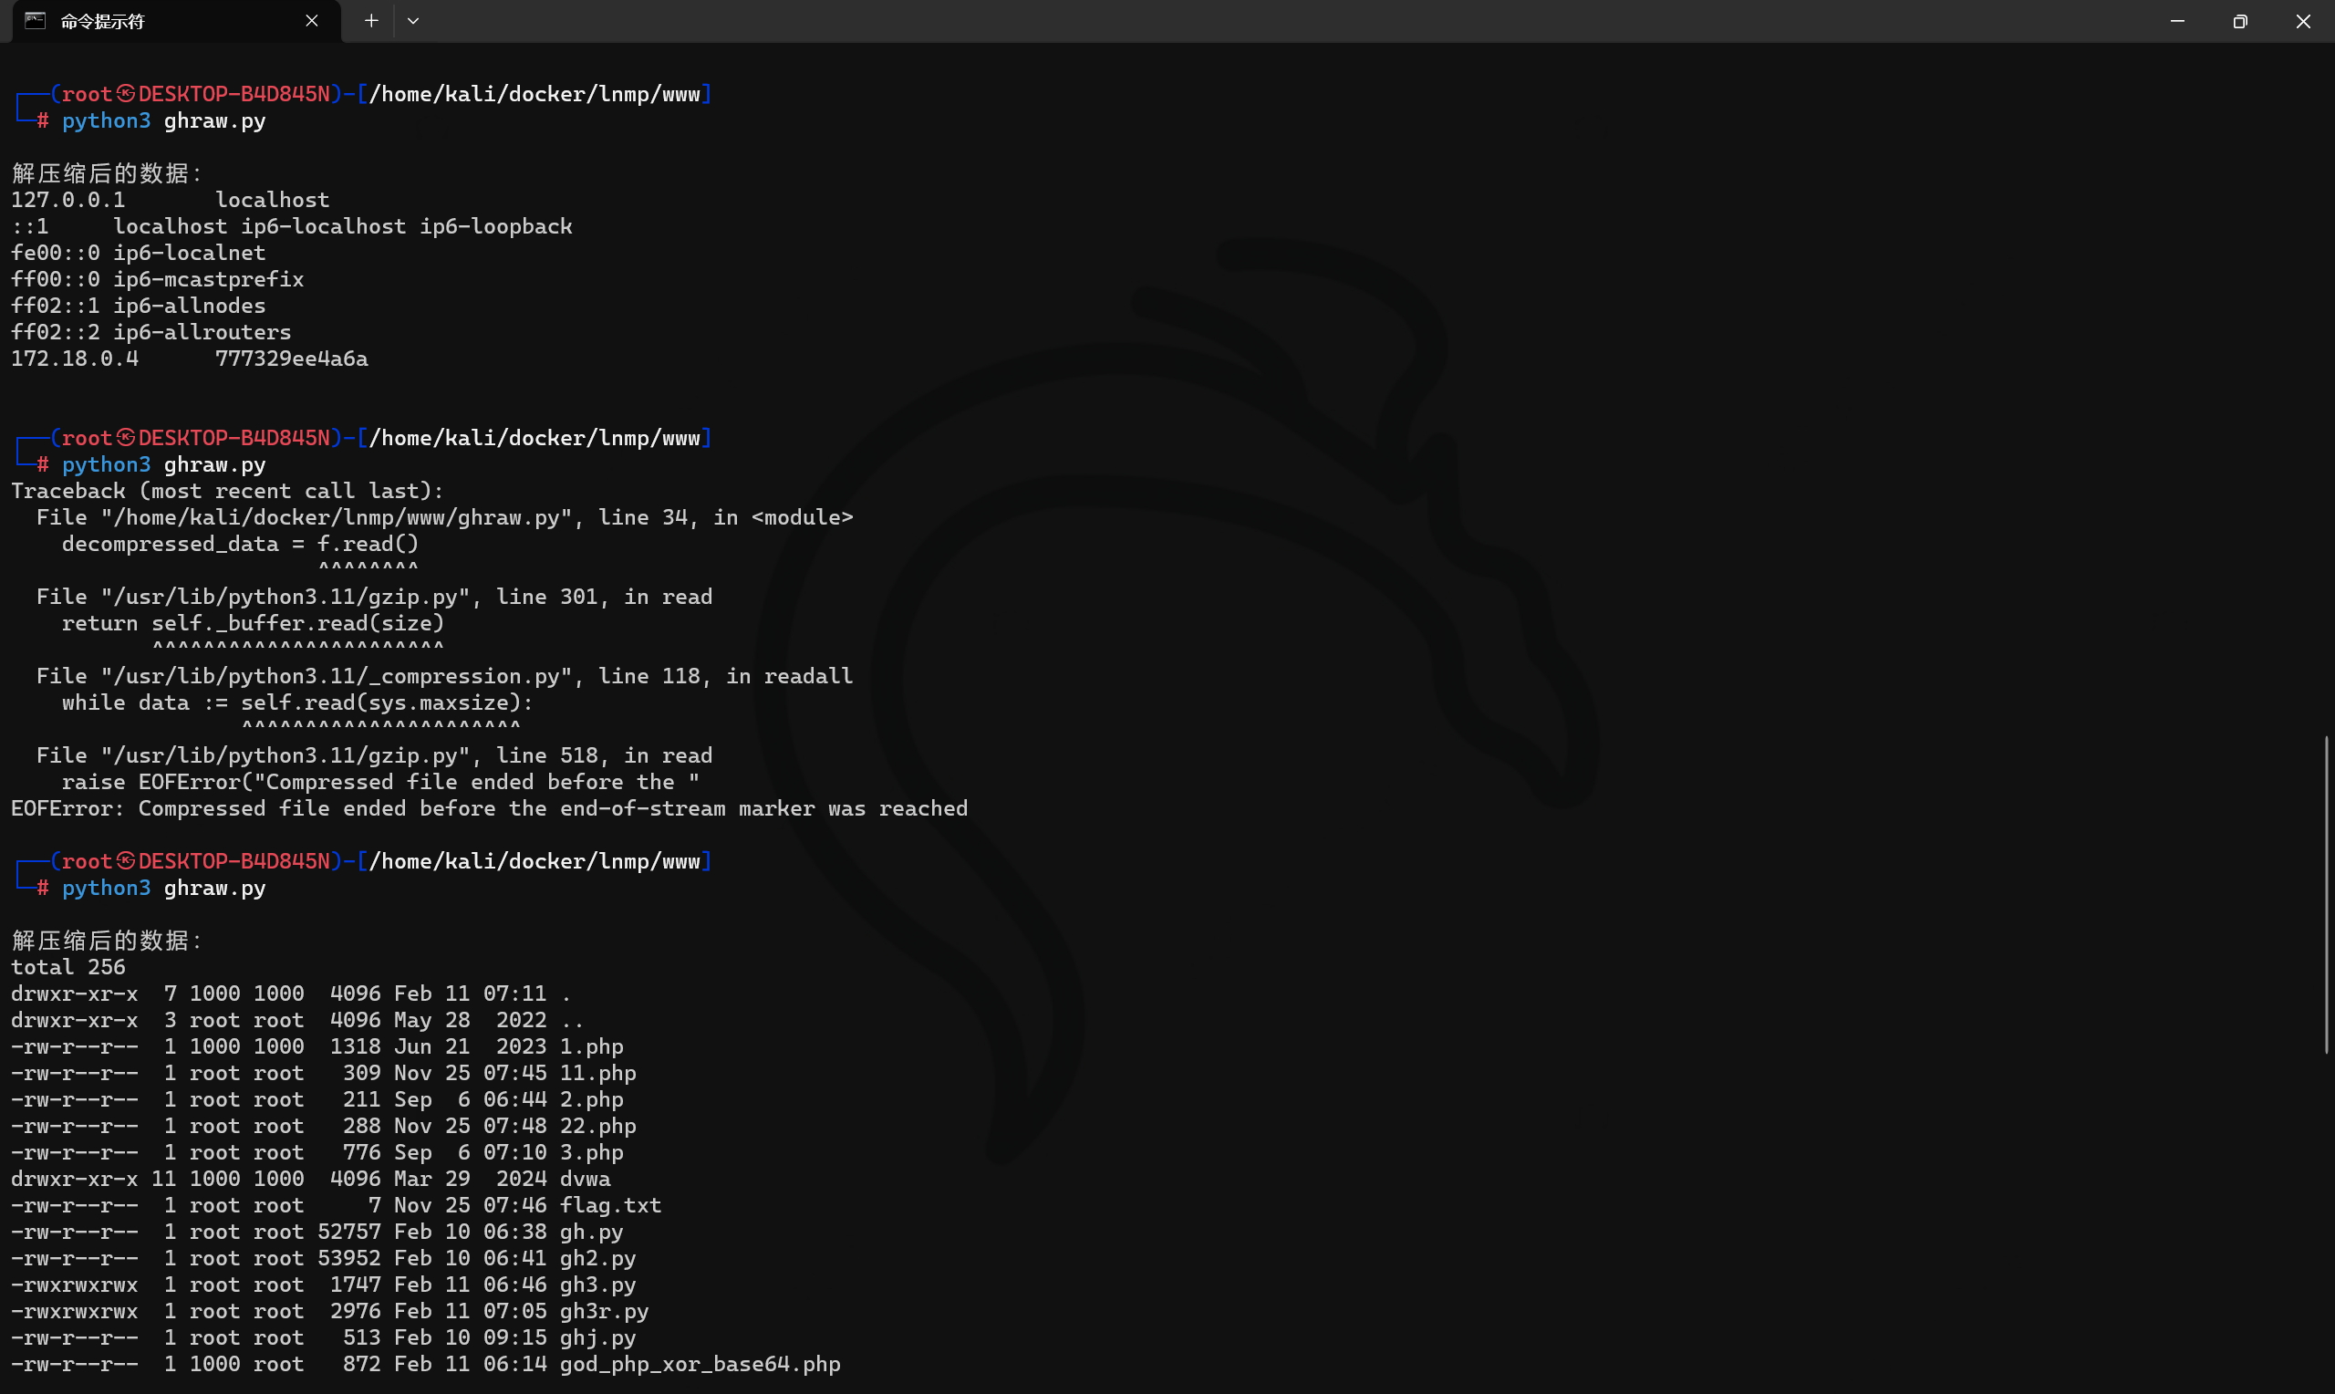Click the command prompt icon on tab
The image size is (2335, 1394).
[36, 21]
